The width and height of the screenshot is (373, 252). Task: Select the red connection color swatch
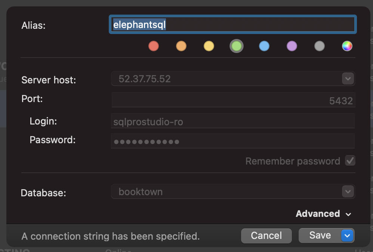click(154, 46)
